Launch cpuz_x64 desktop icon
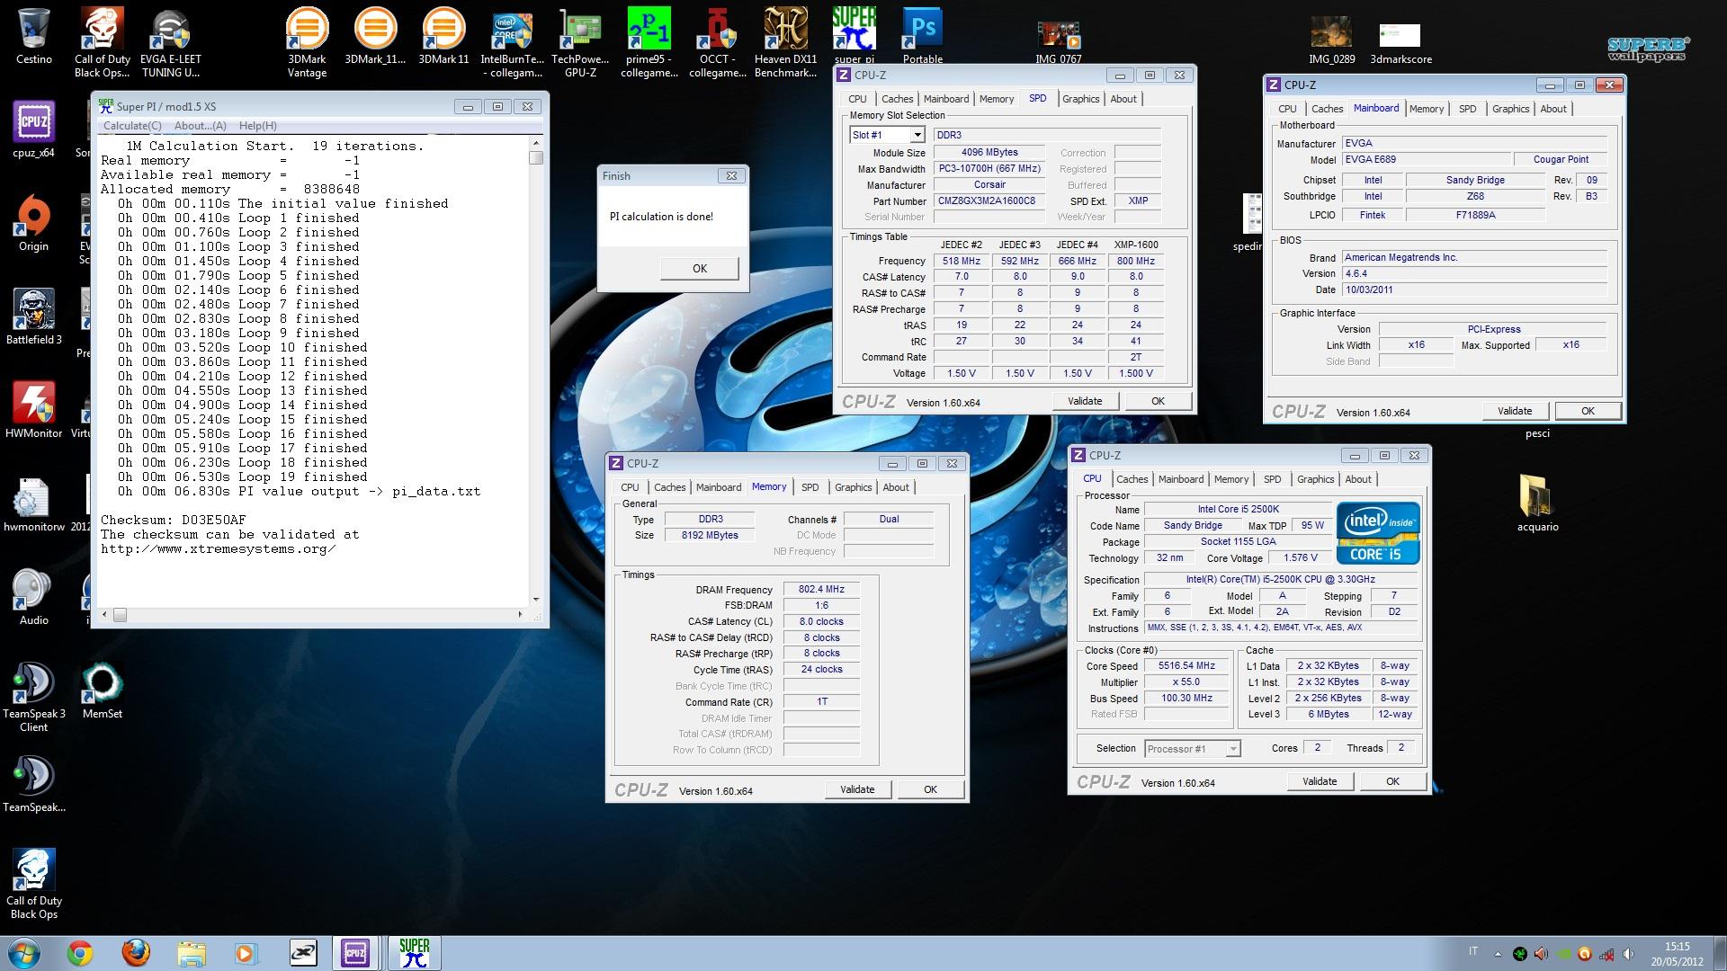This screenshot has width=1727, height=971. pyautogui.click(x=33, y=129)
